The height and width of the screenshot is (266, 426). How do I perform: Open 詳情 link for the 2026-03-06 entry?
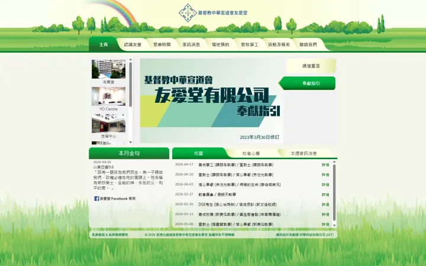325,224
